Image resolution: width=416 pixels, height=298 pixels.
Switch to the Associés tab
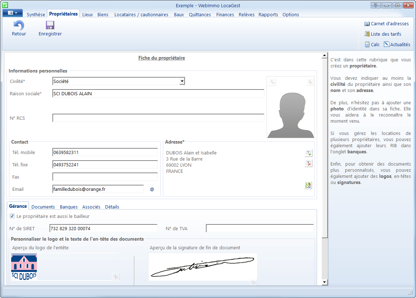pos(91,207)
